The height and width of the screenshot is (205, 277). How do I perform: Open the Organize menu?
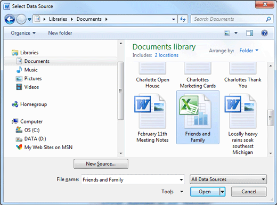pyautogui.click(x=23, y=33)
